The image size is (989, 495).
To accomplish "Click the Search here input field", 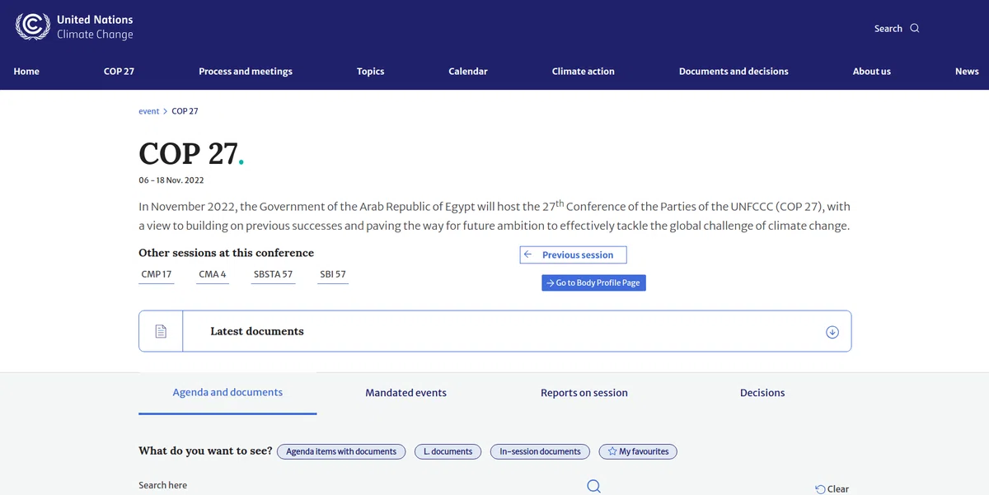I will (371, 486).
